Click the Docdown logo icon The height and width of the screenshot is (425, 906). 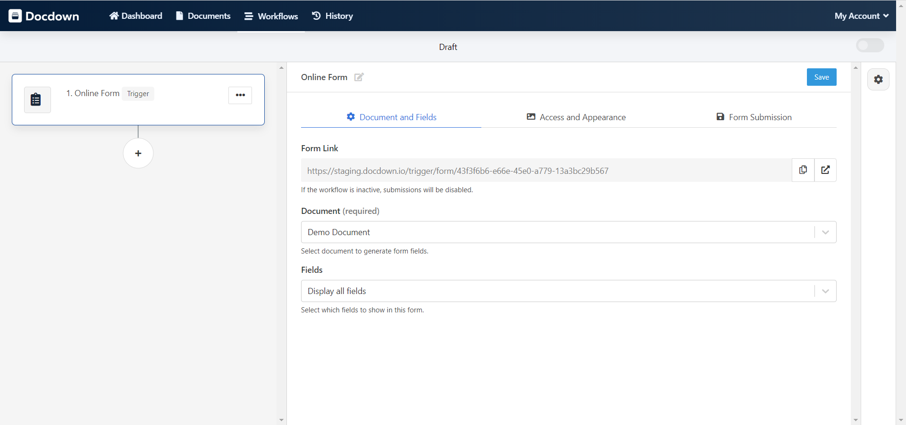pyautogui.click(x=16, y=16)
